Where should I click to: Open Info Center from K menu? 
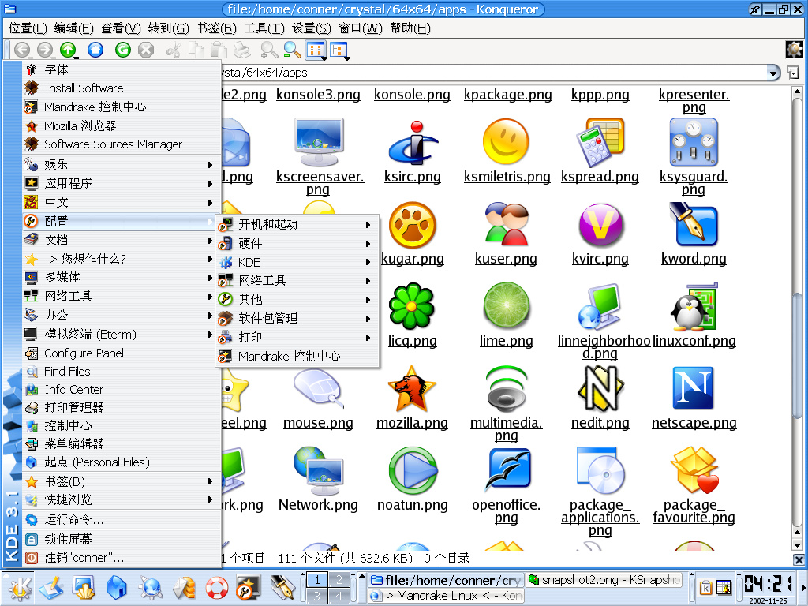(122, 390)
